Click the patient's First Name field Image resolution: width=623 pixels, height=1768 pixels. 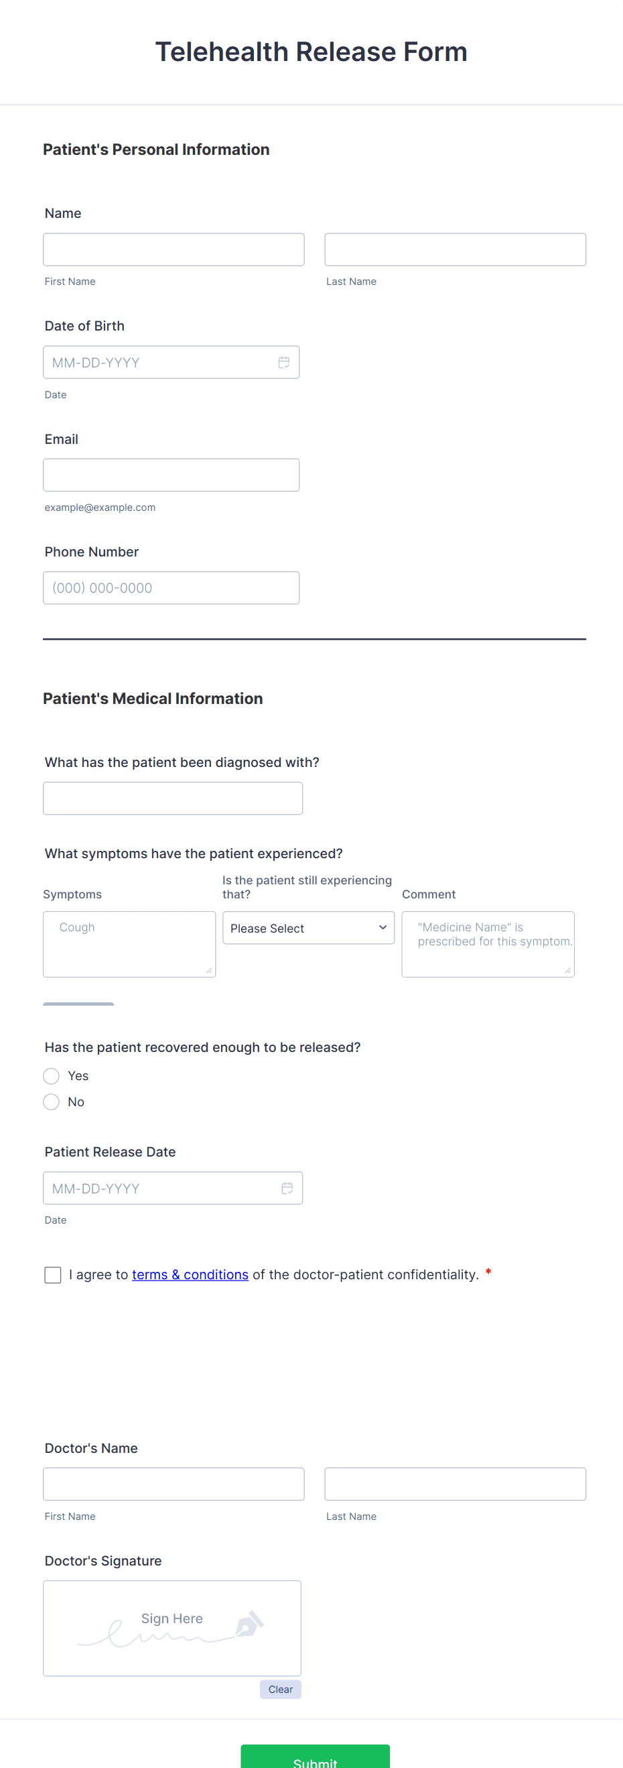174,249
